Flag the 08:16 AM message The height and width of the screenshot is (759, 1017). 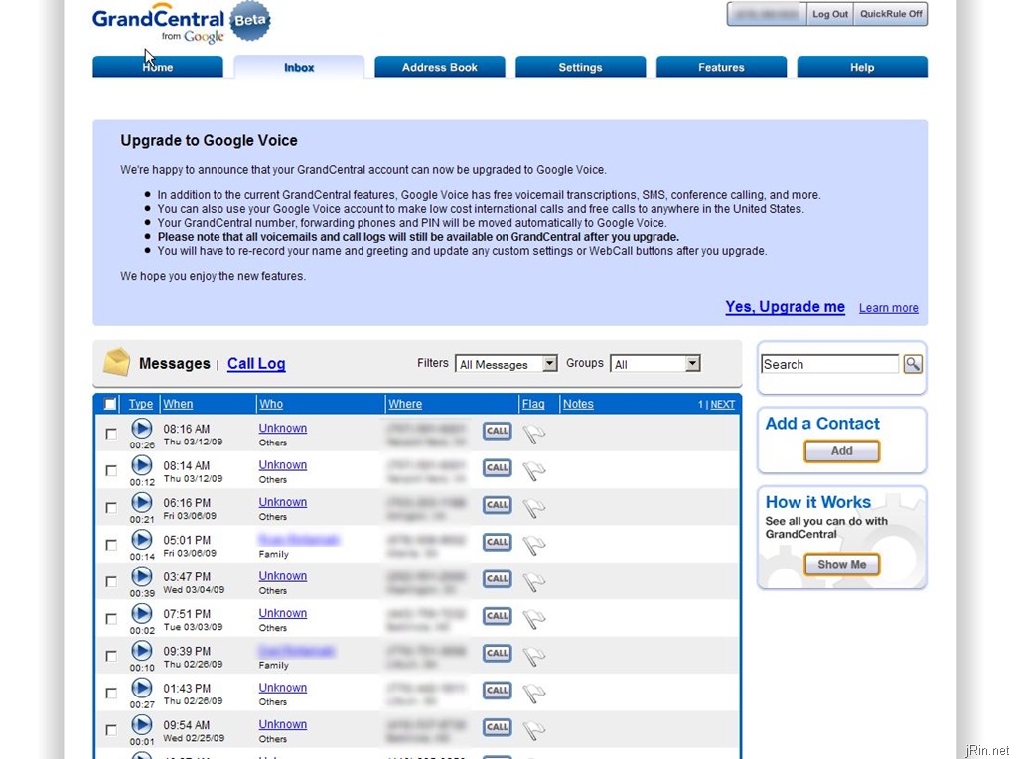point(533,434)
